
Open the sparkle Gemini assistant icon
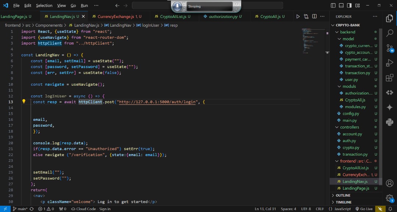click(389, 107)
